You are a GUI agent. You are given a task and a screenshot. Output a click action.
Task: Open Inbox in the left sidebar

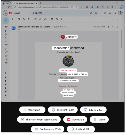click(6, 27)
